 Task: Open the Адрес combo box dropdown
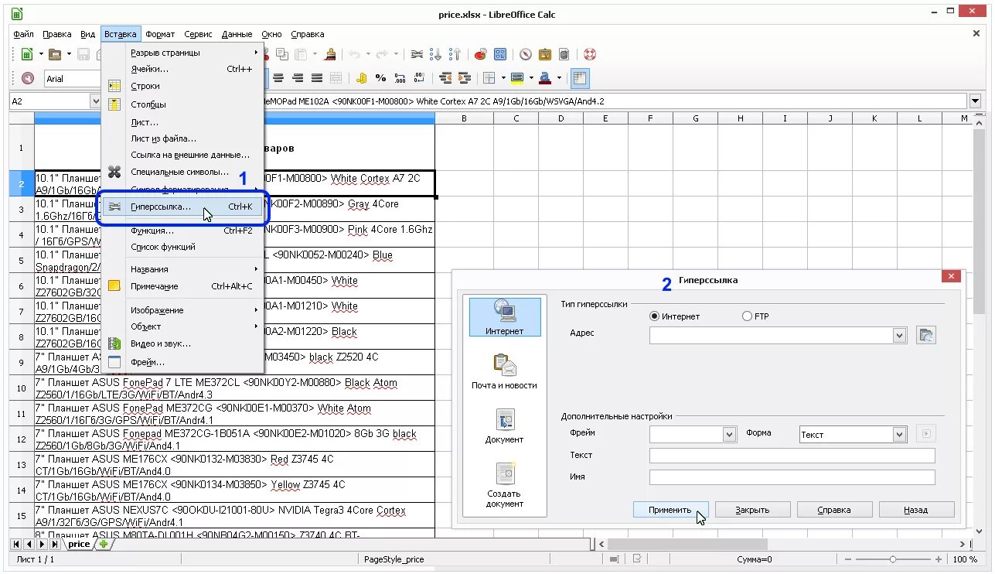point(899,336)
